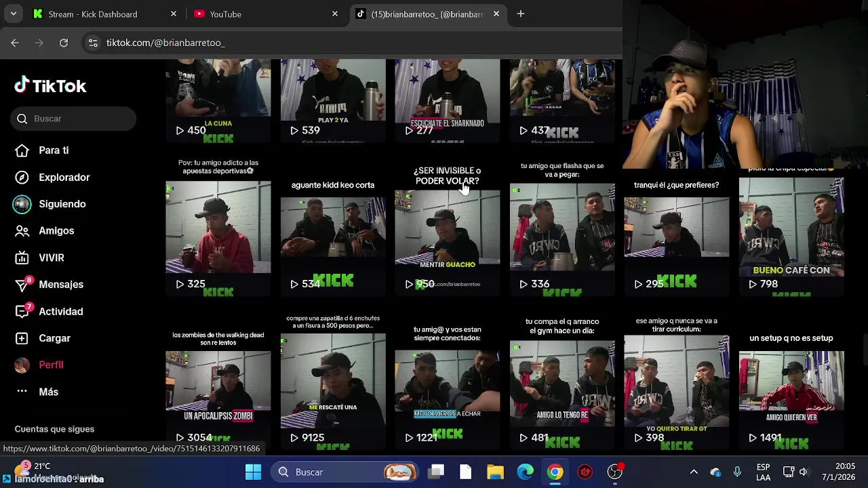
Task: Open the zombies walking dead video
Action: (218, 381)
